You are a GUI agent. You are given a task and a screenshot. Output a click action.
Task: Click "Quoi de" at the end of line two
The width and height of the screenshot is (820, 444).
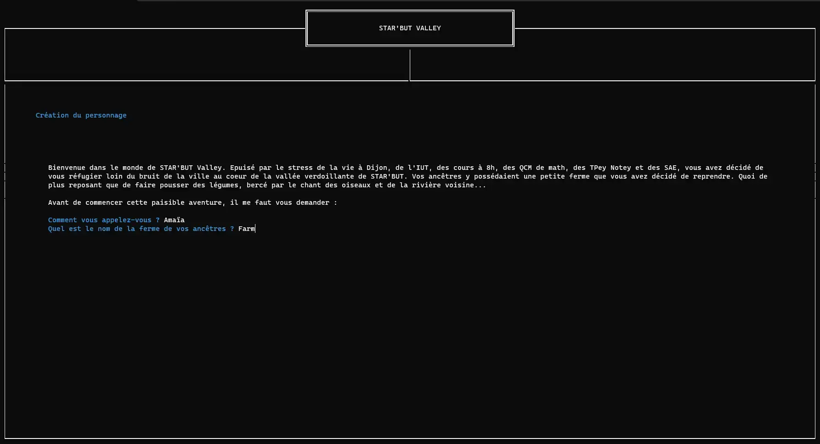click(x=752, y=176)
